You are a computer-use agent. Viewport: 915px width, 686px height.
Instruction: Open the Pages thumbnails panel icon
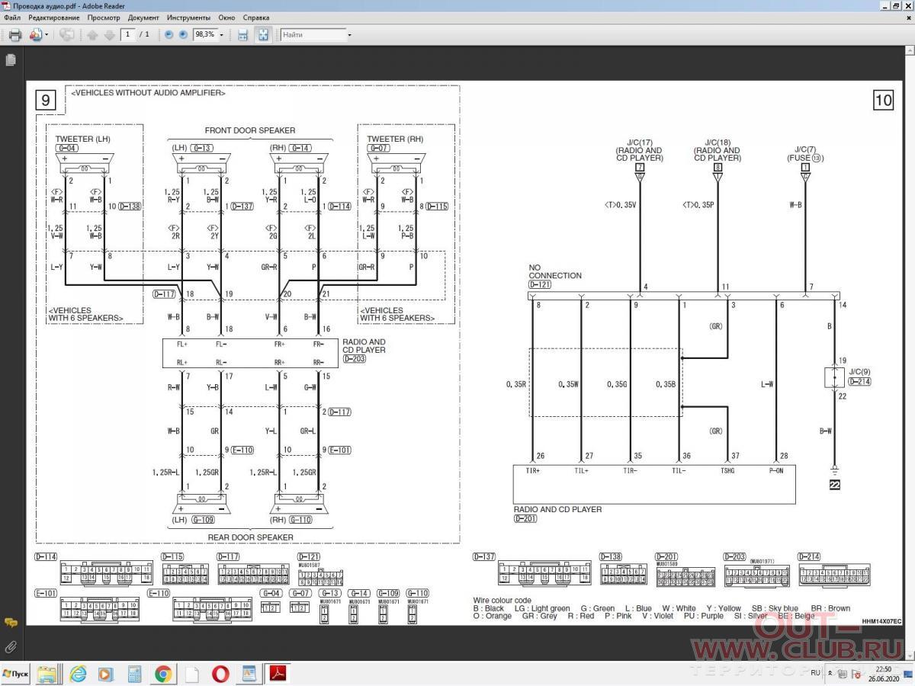[11, 60]
